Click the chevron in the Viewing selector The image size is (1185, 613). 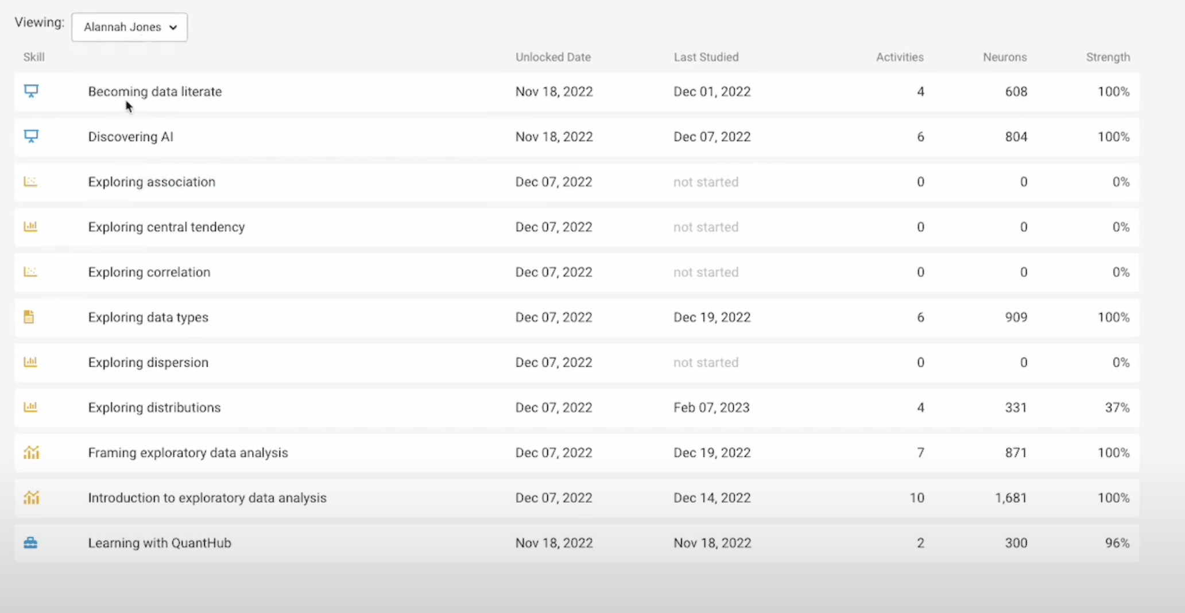coord(173,26)
